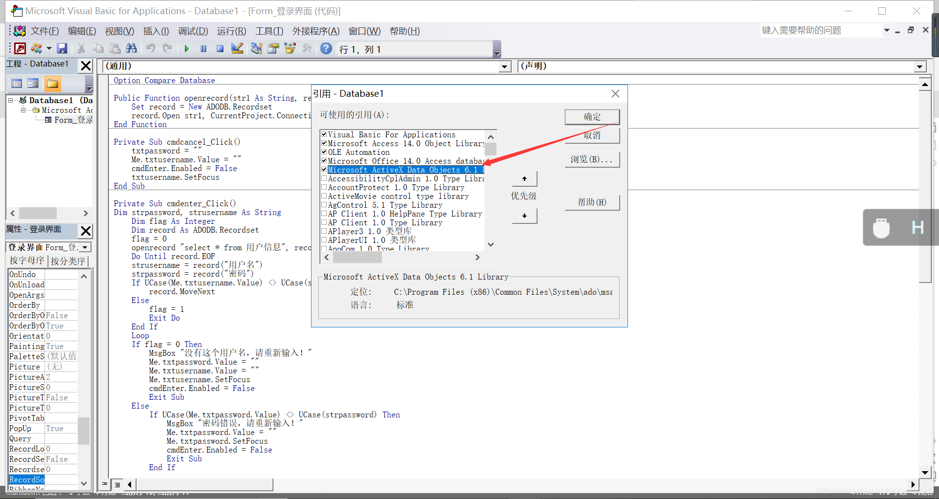Uncheck Visual Basic For Applications reference
Viewport: 939px width, 499px height.
click(x=324, y=134)
